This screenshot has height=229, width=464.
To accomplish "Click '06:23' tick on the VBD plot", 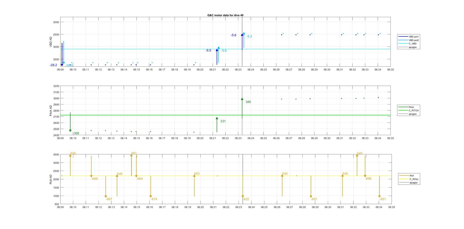I will (238, 70).
